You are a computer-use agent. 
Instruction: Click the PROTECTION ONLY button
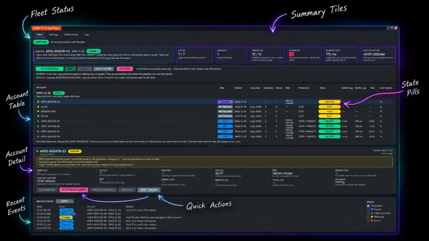103,190
